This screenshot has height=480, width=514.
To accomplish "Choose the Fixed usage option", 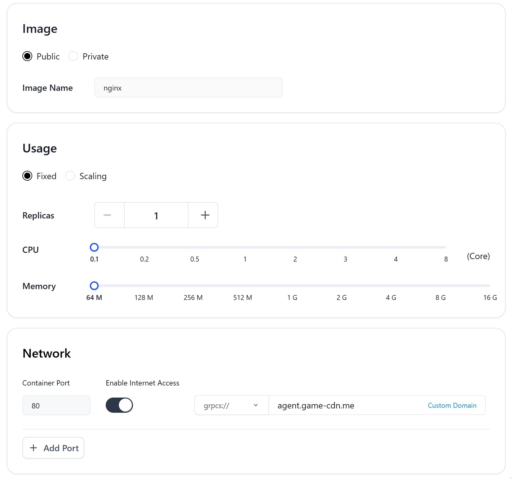I will (27, 176).
